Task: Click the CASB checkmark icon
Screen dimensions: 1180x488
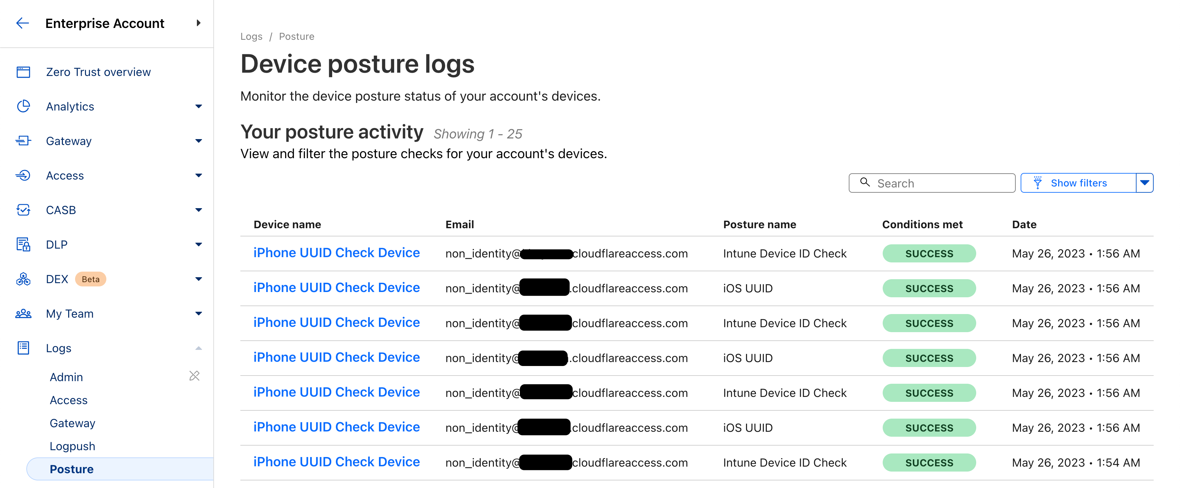Action: (x=23, y=210)
